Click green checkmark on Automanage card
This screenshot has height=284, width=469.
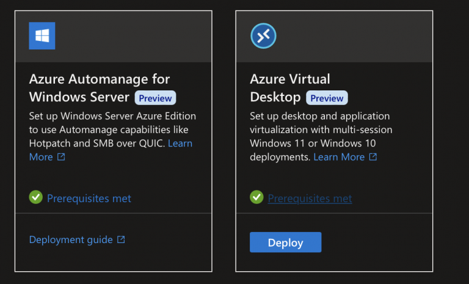(35, 197)
